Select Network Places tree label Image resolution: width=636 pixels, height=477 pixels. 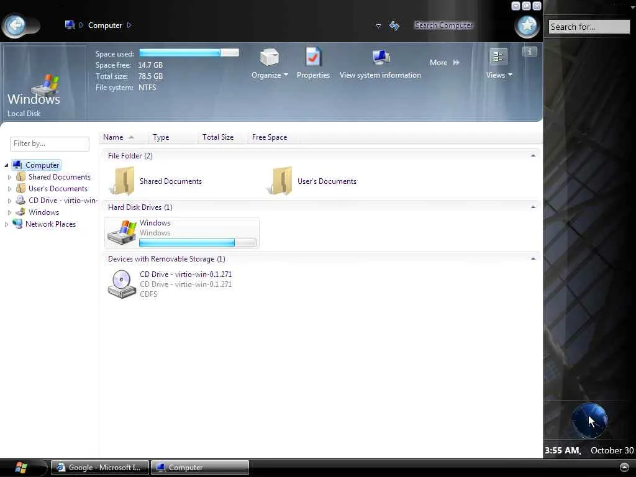(51, 224)
